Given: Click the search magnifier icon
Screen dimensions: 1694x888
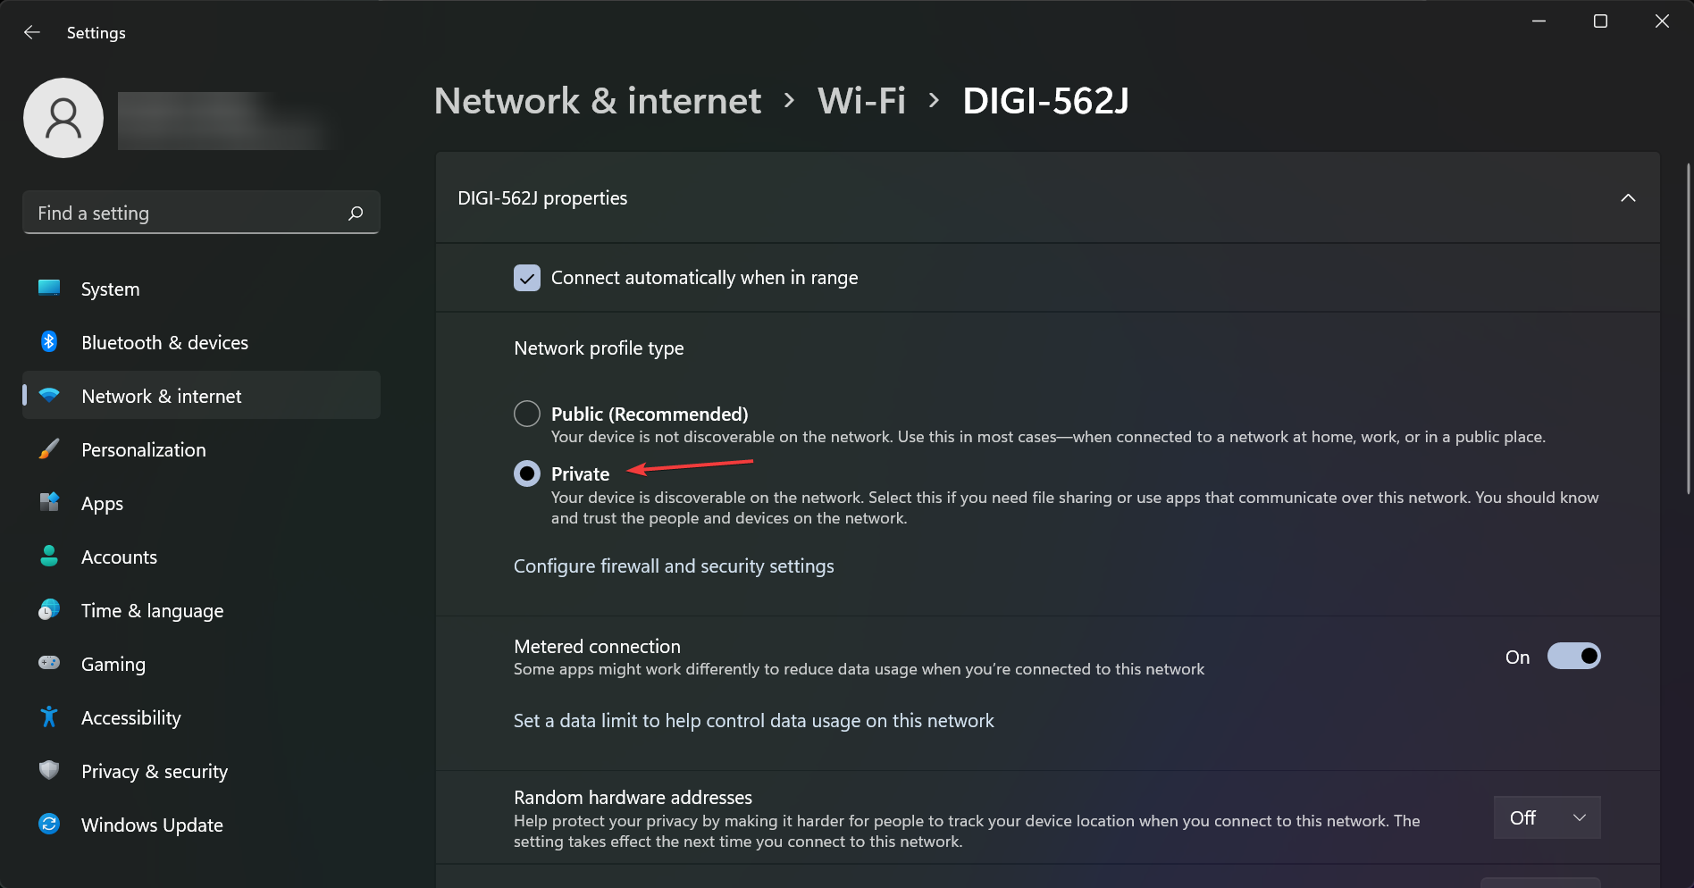Looking at the screenshot, I should 356,213.
